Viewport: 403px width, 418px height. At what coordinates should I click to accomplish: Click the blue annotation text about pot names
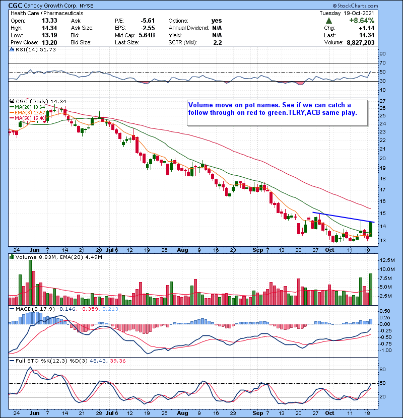point(273,109)
